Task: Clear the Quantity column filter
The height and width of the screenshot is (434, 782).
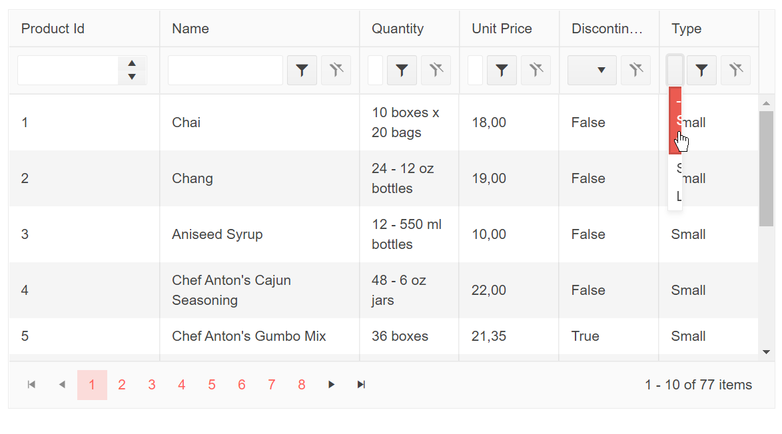Action: click(436, 70)
